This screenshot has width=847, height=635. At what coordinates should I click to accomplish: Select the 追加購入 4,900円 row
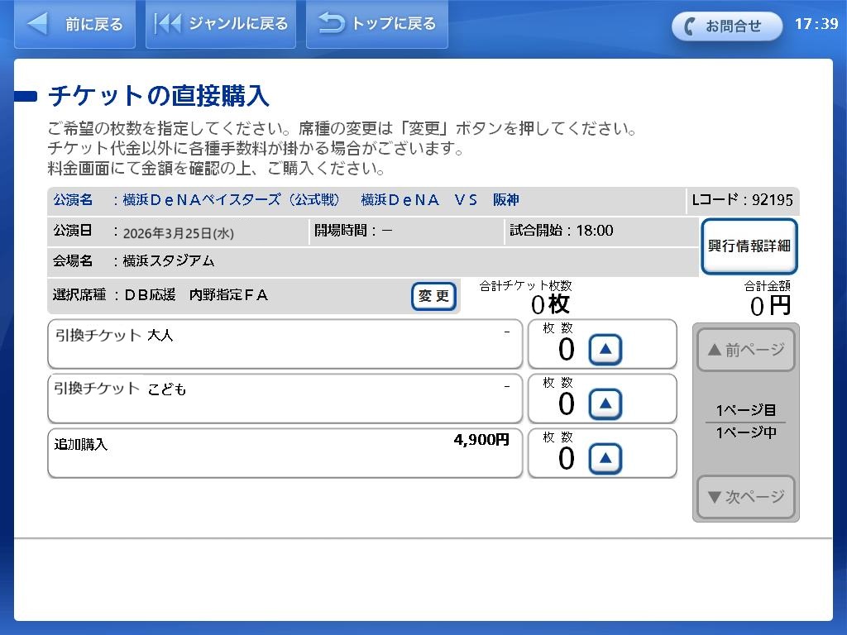click(285, 453)
